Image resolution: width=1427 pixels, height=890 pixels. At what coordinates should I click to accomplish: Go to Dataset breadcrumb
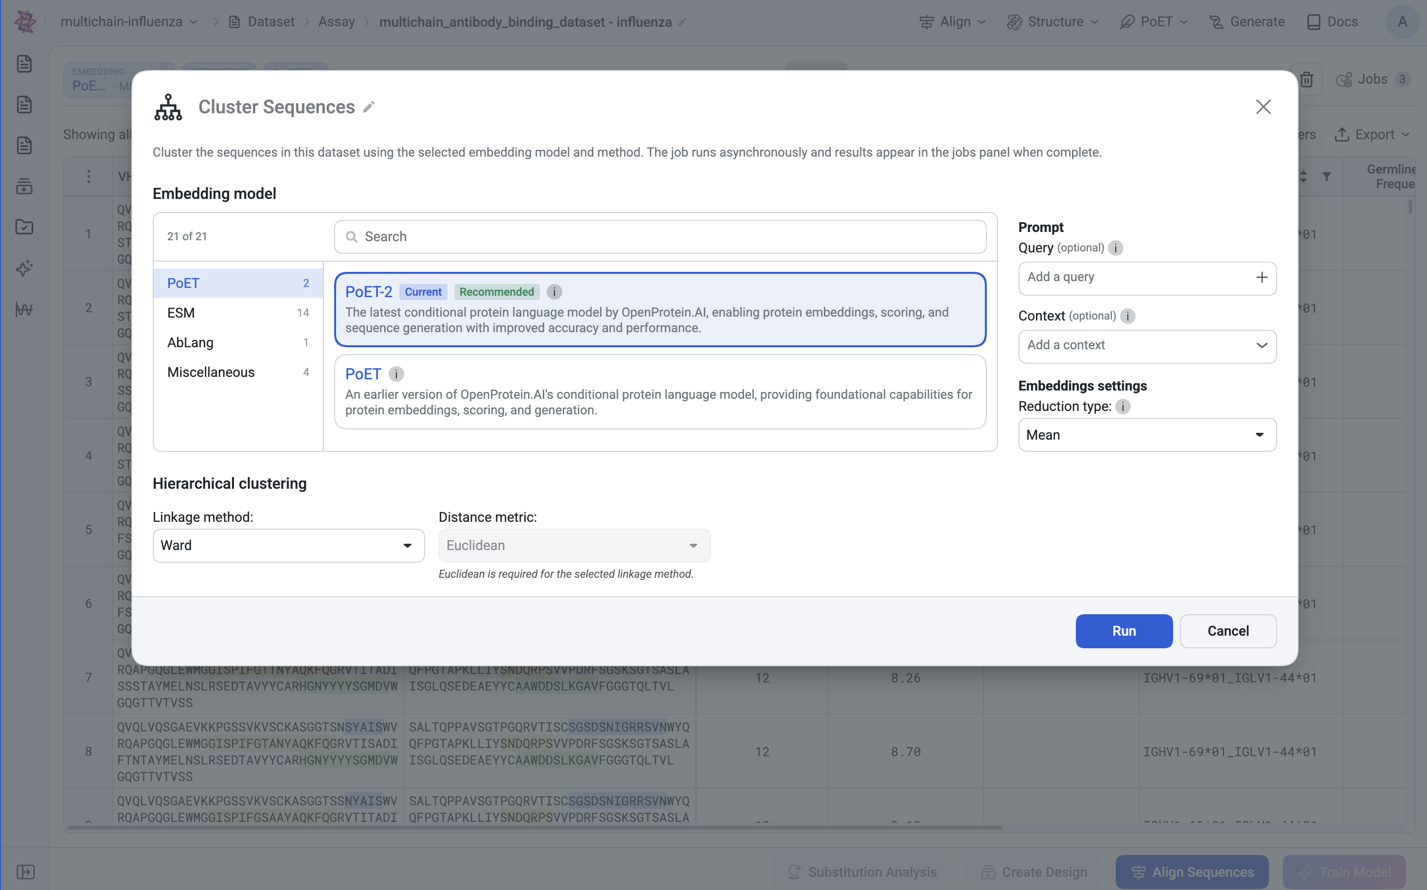pos(261,22)
